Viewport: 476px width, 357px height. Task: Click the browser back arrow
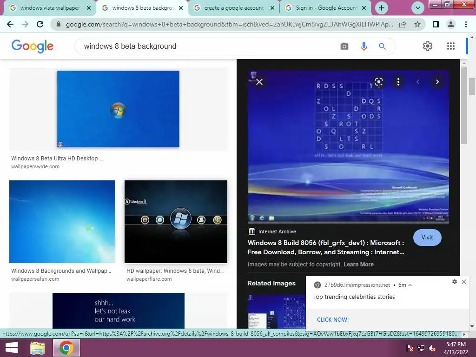coord(10,24)
